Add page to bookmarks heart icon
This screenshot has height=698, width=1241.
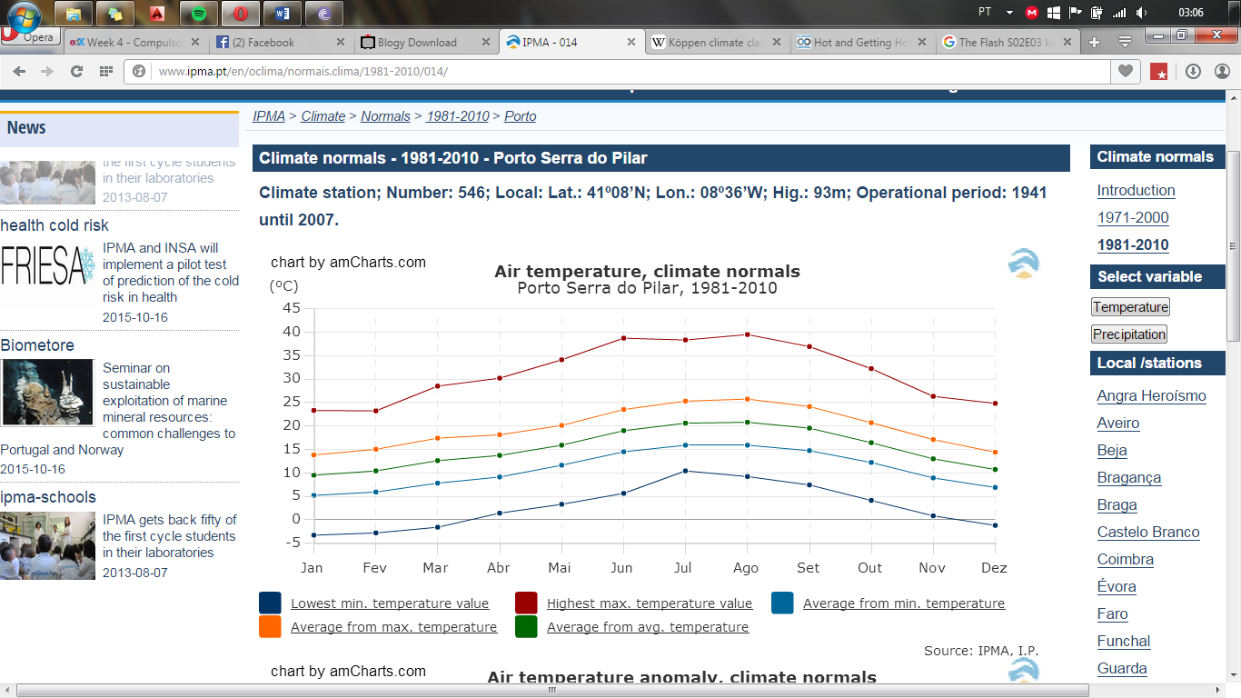[1127, 71]
